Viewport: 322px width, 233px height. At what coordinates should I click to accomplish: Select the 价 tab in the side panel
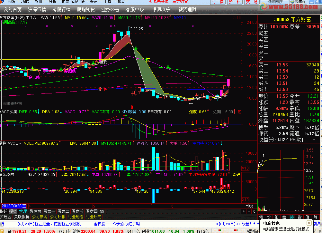[x=269, y=217]
